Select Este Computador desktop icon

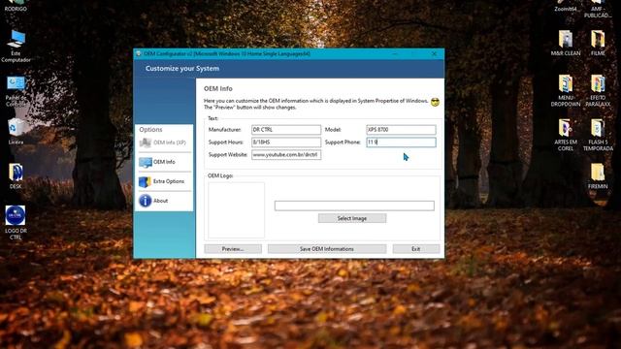[16, 47]
